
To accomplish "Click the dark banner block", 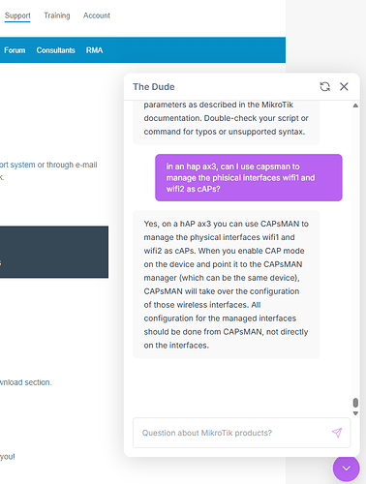I will point(54,252).
